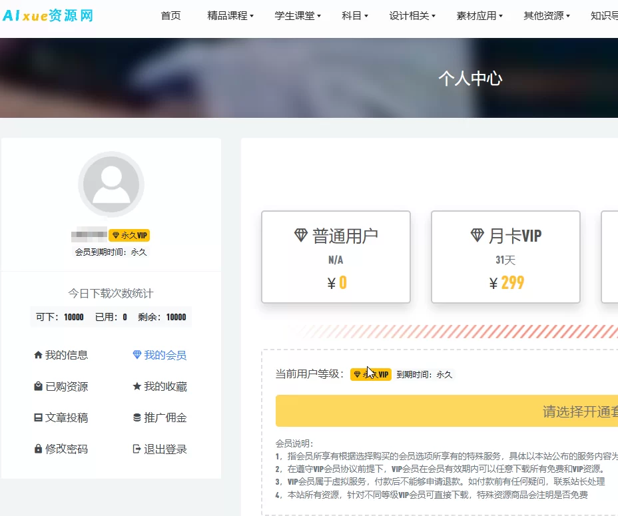Expand the 素材应用 navigation dropdown
The image size is (618, 516).
pos(479,16)
